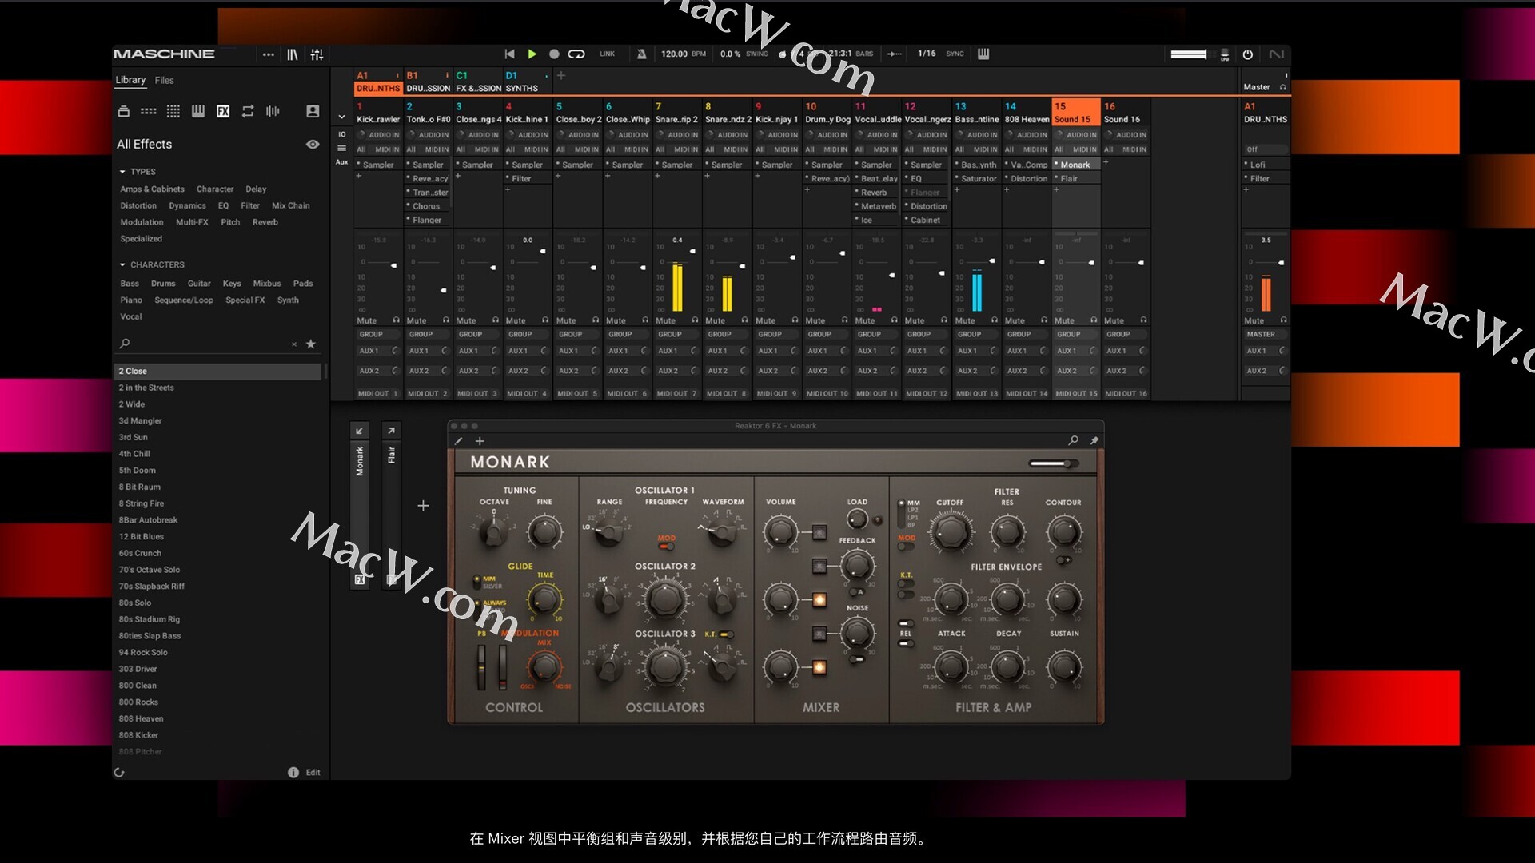The width and height of the screenshot is (1535, 863).
Task: Toggle the Aux section of mixer
Action: pyautogui.click(x=341, y=162)
